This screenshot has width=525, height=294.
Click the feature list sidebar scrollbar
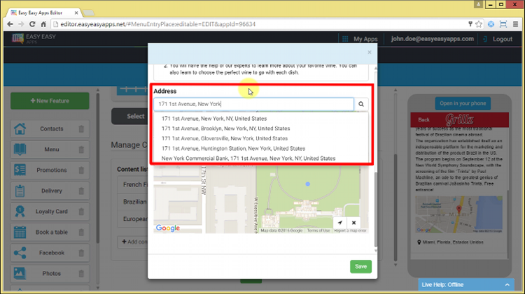(98, 167)
